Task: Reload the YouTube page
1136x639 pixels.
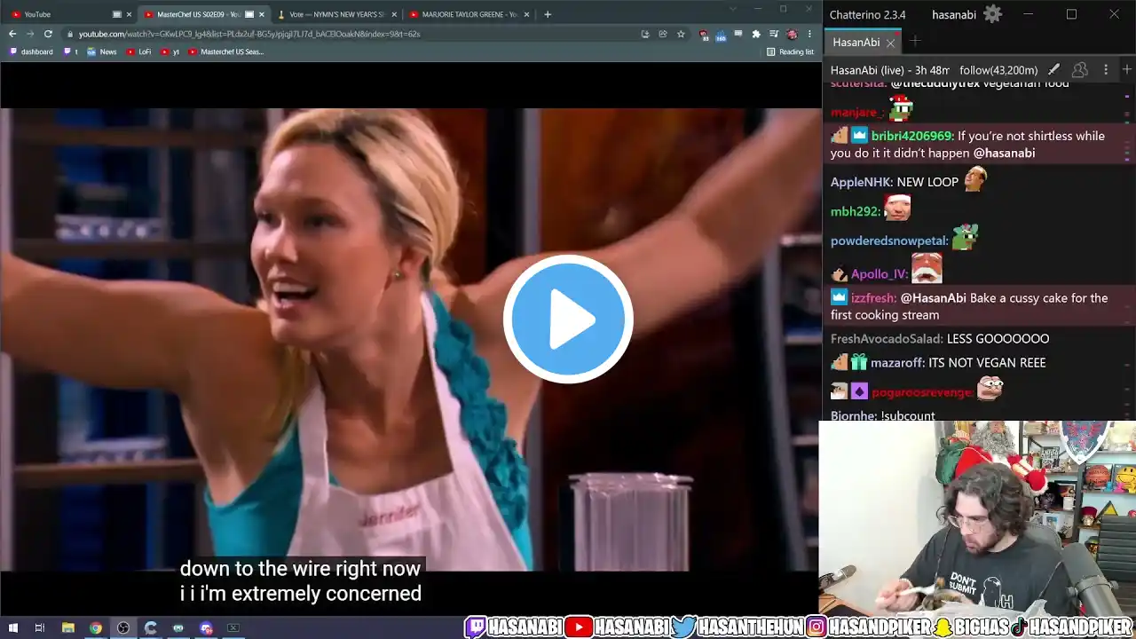Action: tap(48, 34)
